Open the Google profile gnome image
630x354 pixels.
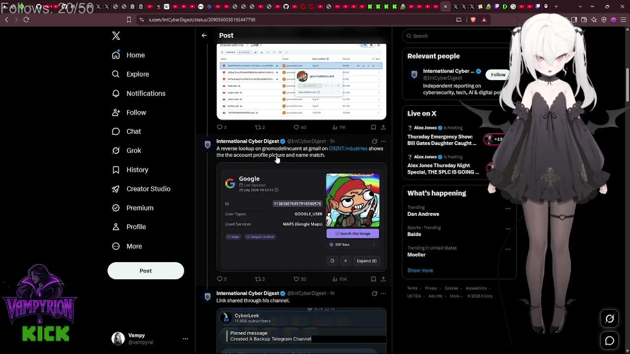[x=352, y=200]
